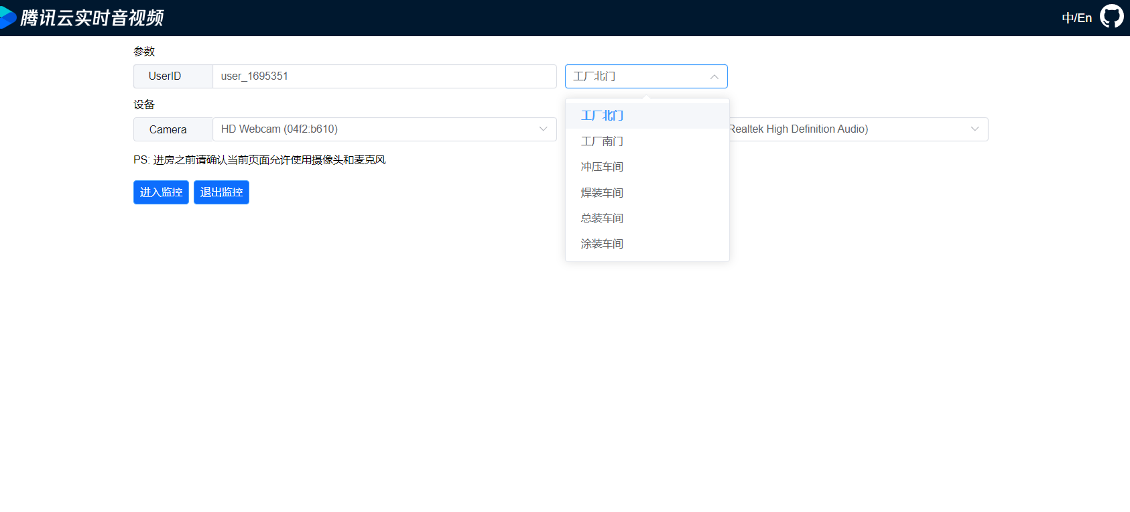This screenshot has height=512, width=1130.
Task: Click the 参数 section heading
Action: tap(144, 52)
